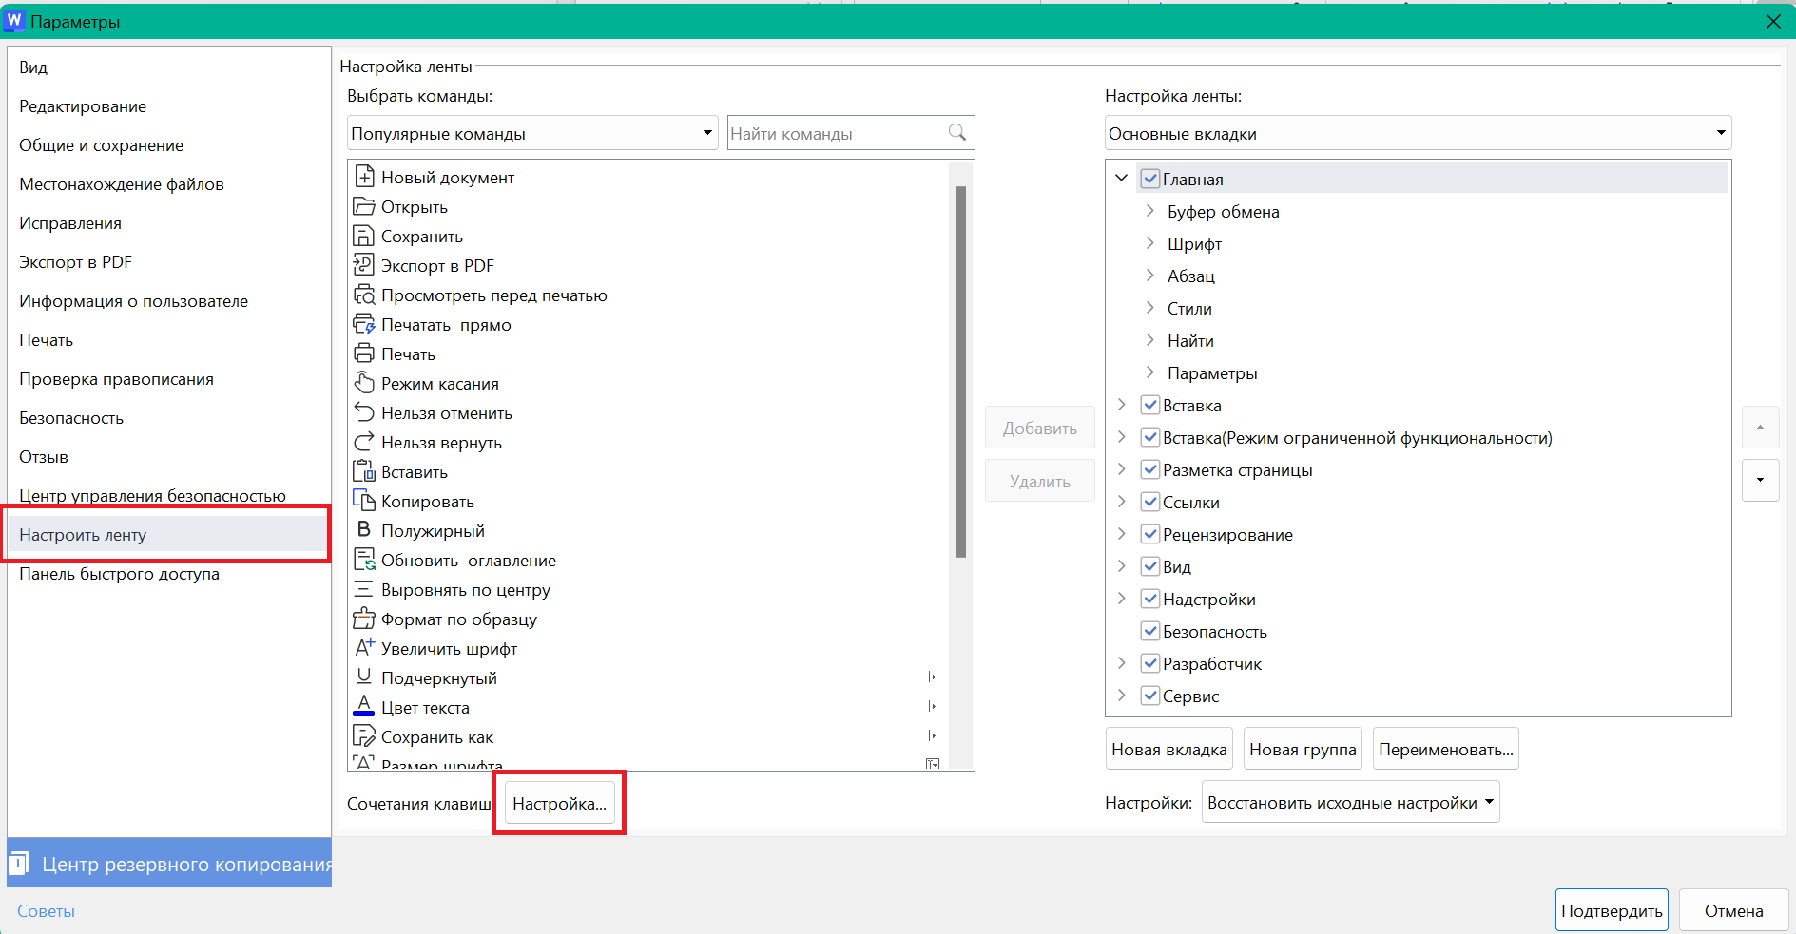Image resolution: width=1796 pixels, height=934 pixels.
Task: Open the backup center icon
Action: 19,864
